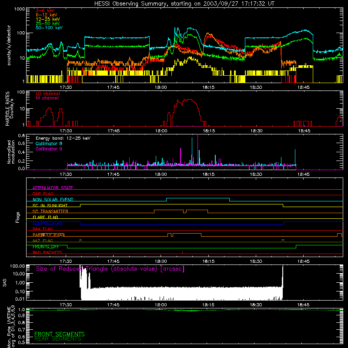Screen dimensions: 348x348
Task: Click the counts/s/detector axis label
Action: pos(9,45)
